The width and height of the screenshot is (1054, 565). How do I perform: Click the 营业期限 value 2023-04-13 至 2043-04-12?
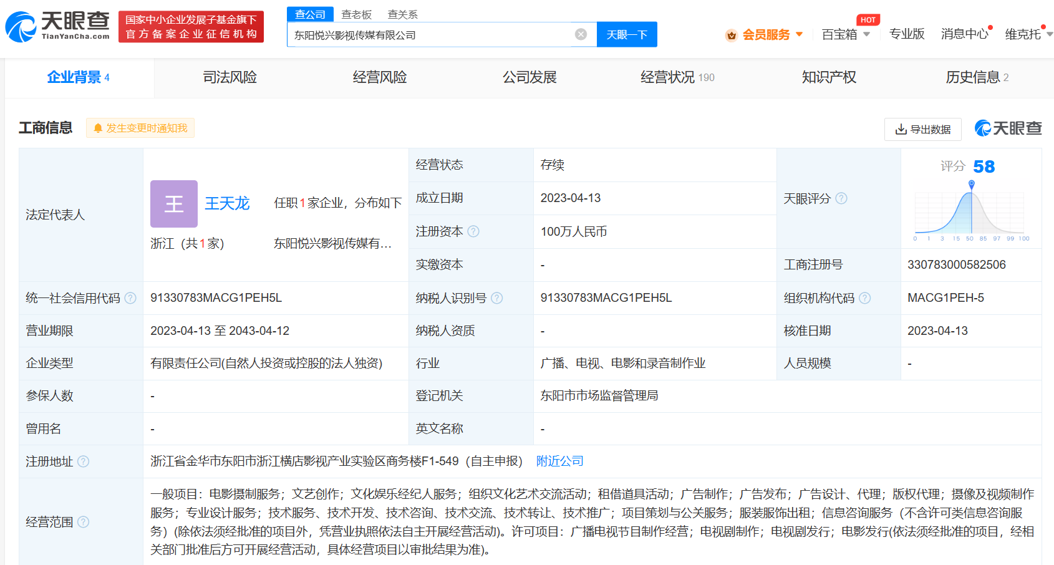[x=220, y=331]
